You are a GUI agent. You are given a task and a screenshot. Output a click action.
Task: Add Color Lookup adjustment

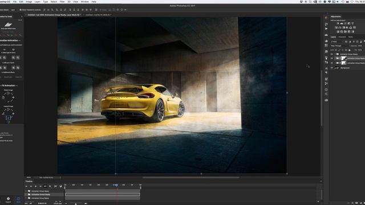(354, 27)
